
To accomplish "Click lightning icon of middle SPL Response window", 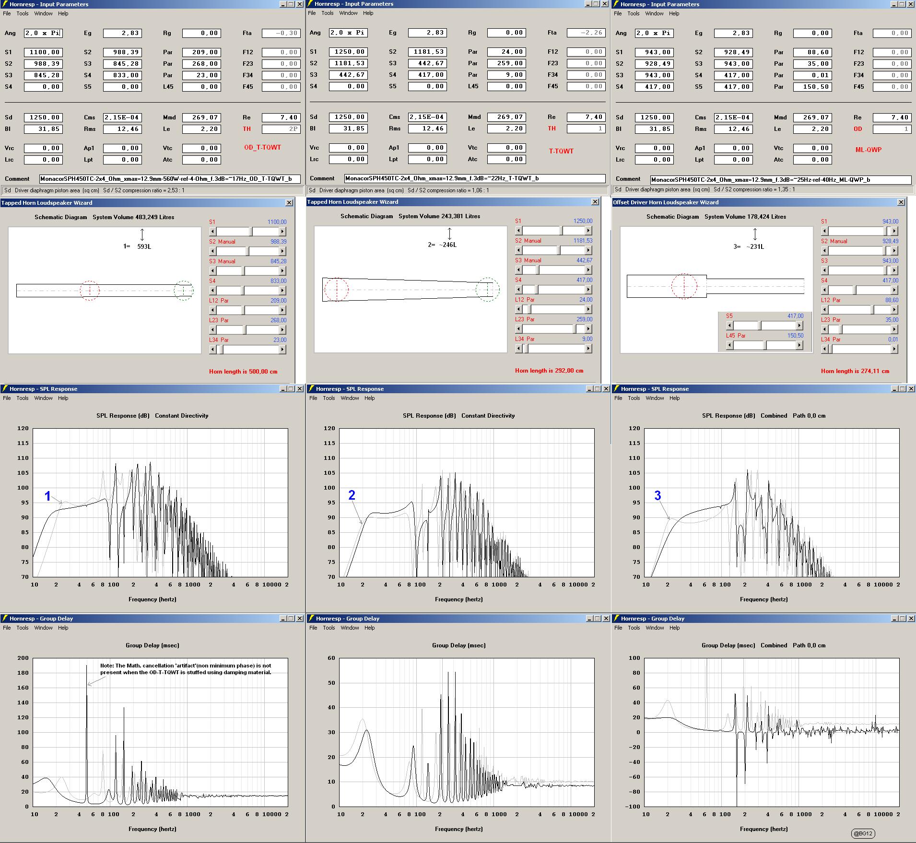I will [311, 389].
